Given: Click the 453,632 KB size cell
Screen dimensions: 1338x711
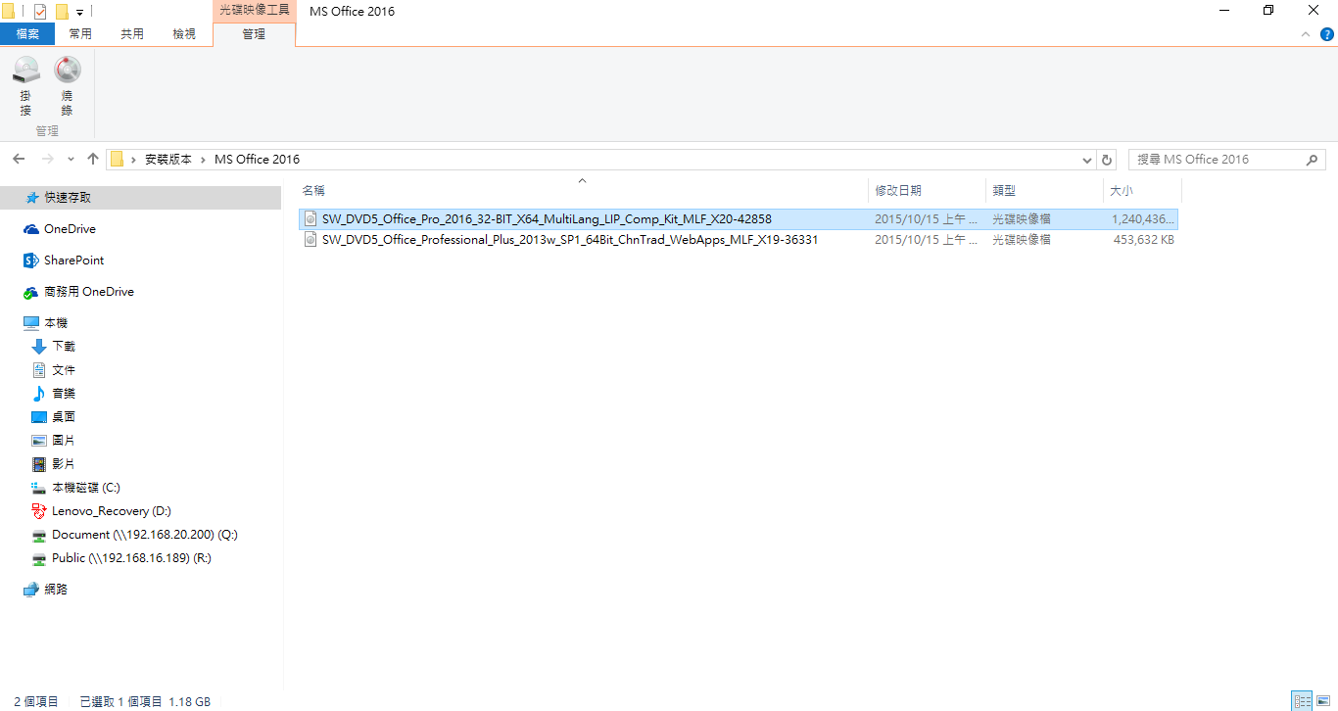Looking at the screenshot, I should coord(1143,239).
